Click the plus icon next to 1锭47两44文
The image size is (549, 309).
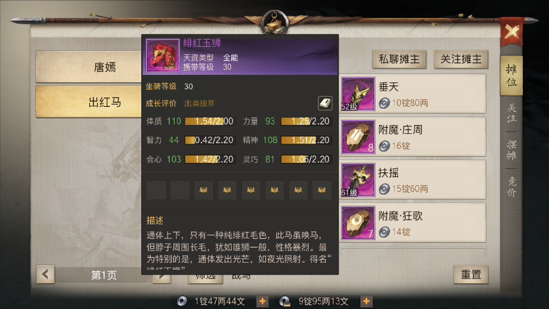click(x=262, y=301)
